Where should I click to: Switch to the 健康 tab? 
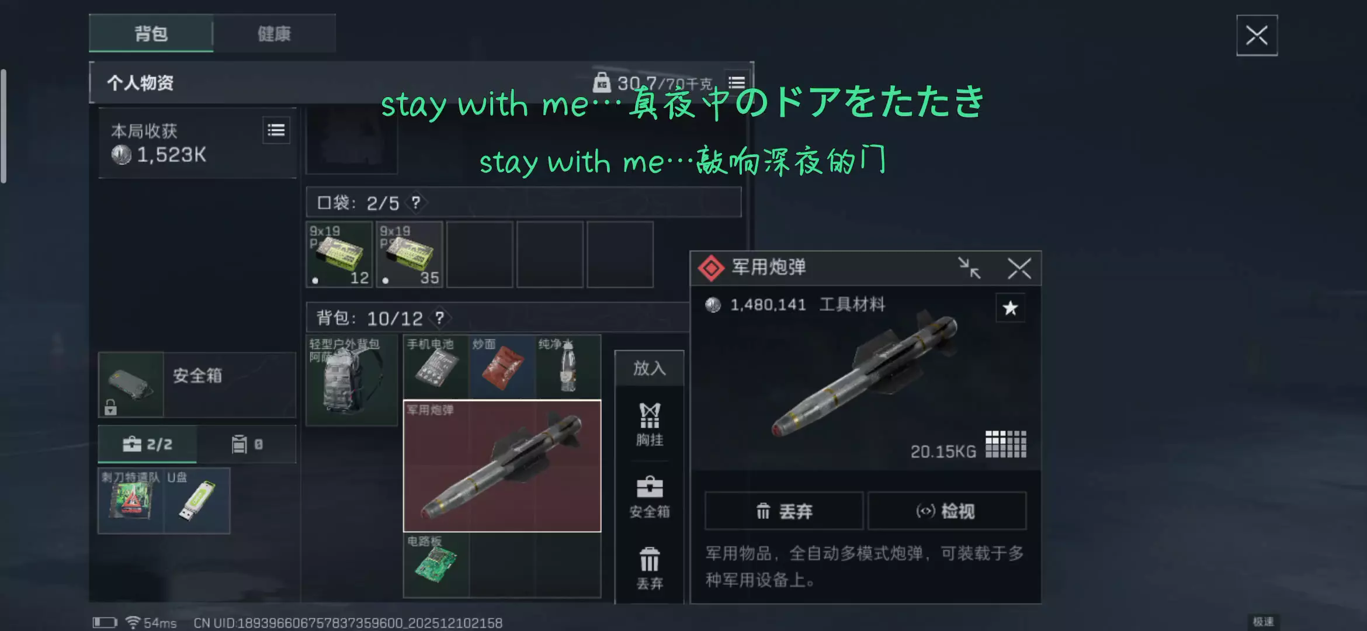point(275,33)
